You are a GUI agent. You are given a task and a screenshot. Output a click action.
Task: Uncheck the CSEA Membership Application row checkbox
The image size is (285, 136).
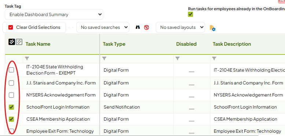(11, 119)
